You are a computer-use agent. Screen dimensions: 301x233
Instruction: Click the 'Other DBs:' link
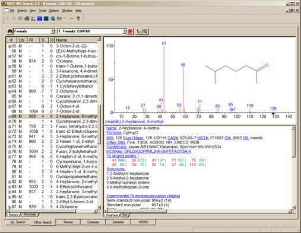pos(116,142)
